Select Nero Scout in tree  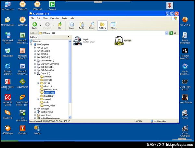point(45,115)
